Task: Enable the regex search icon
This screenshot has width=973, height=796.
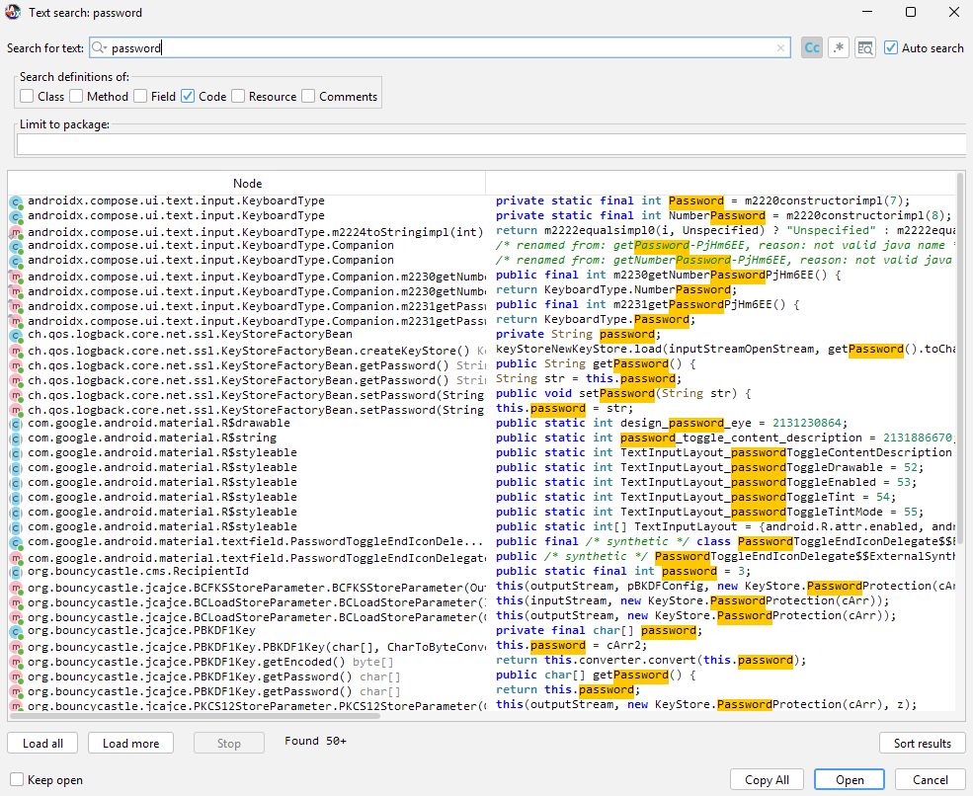Action: pyautogui.click(x=838, y=47)
